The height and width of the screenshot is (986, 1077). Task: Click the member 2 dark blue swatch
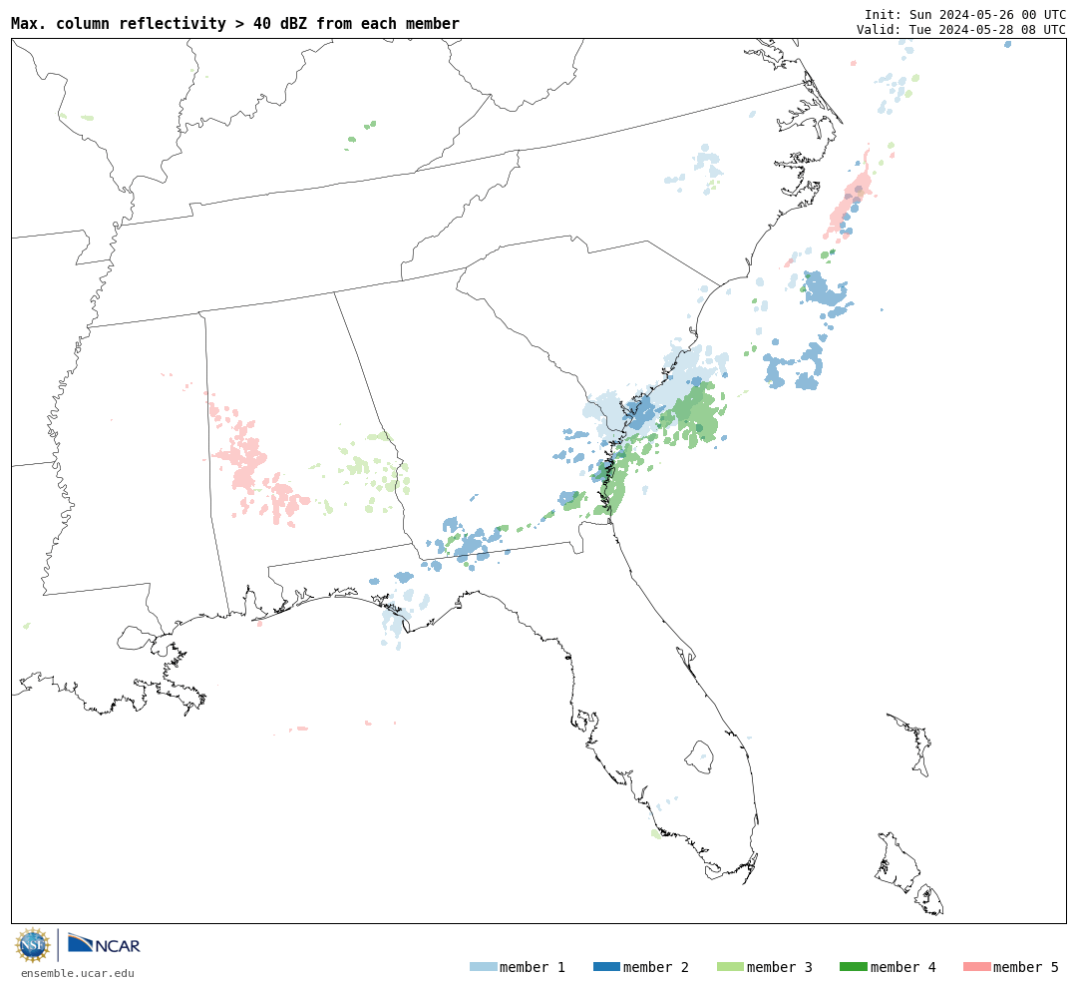(x=606, y=967)
